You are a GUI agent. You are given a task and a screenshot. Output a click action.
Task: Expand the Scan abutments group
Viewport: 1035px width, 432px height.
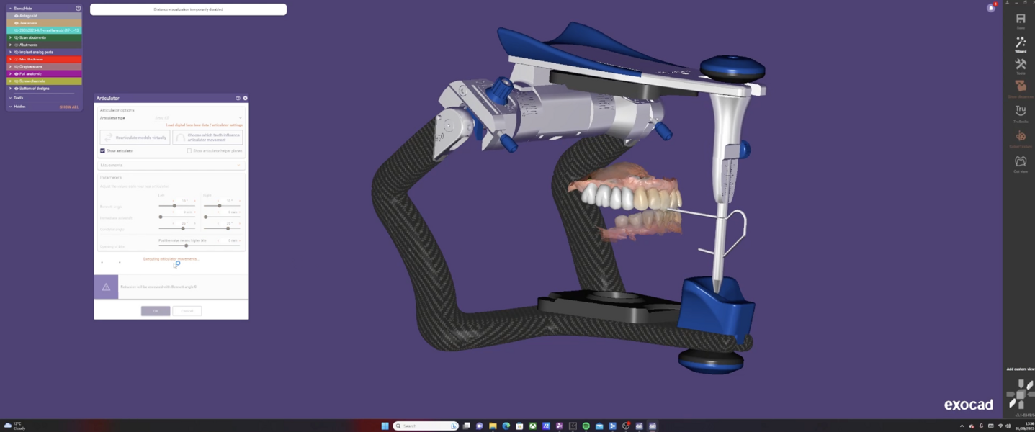pos(10,37)
